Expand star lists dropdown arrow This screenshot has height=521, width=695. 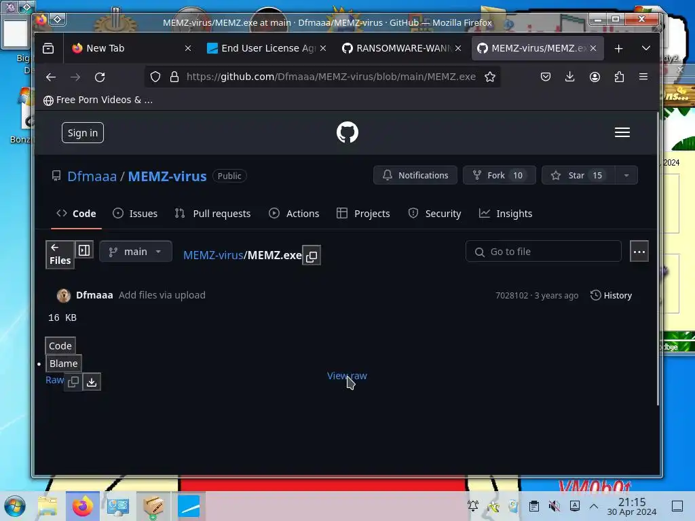pyautogui.click(x=626, y=175)
